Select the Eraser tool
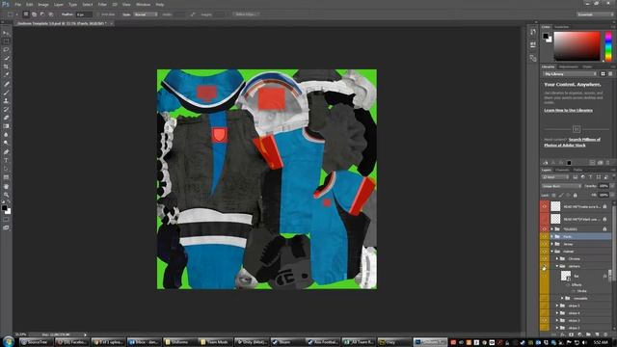Screen dimensions: 617x347 6,118
